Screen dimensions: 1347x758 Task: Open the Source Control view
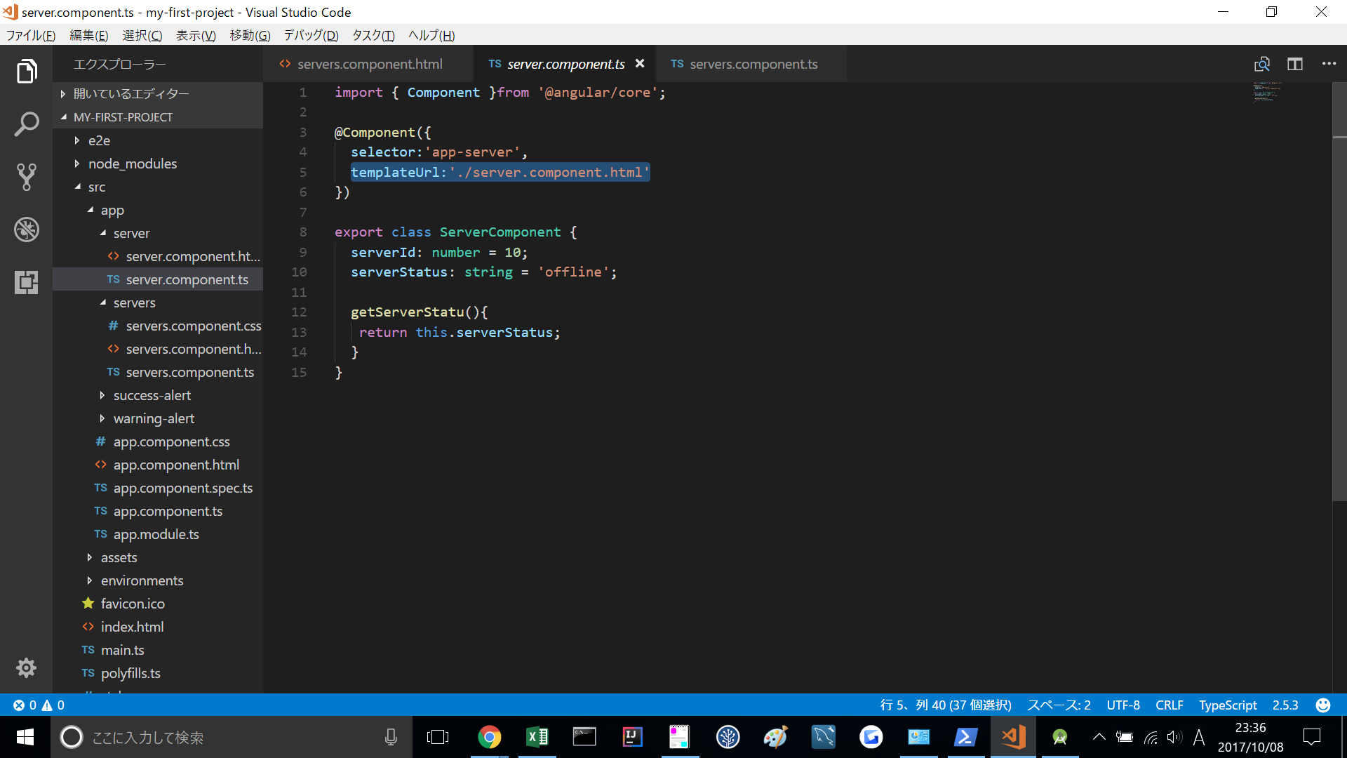point(27,177)
